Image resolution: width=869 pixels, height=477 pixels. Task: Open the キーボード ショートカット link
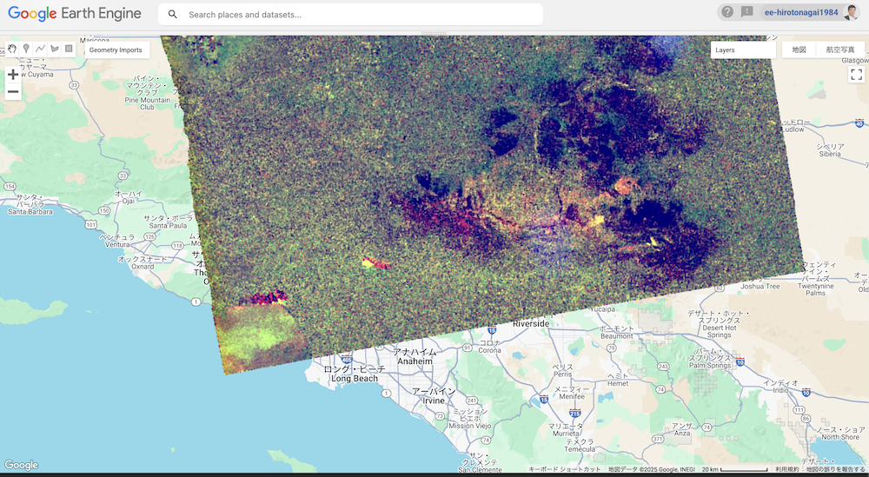565,469
